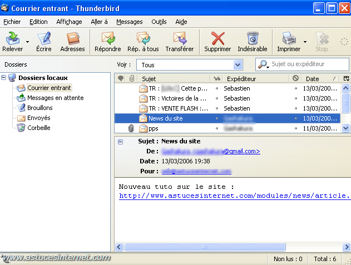
Task: Open the Imprimer dropdown arrow
Action: (x=305, y=42)
